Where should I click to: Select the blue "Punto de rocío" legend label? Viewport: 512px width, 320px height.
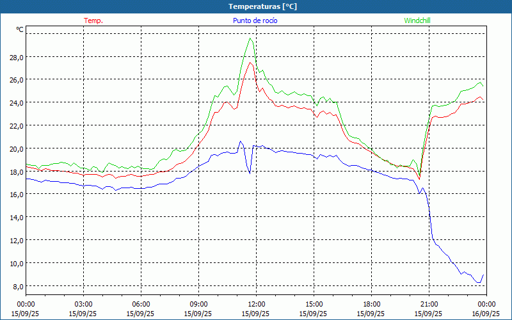255,20
